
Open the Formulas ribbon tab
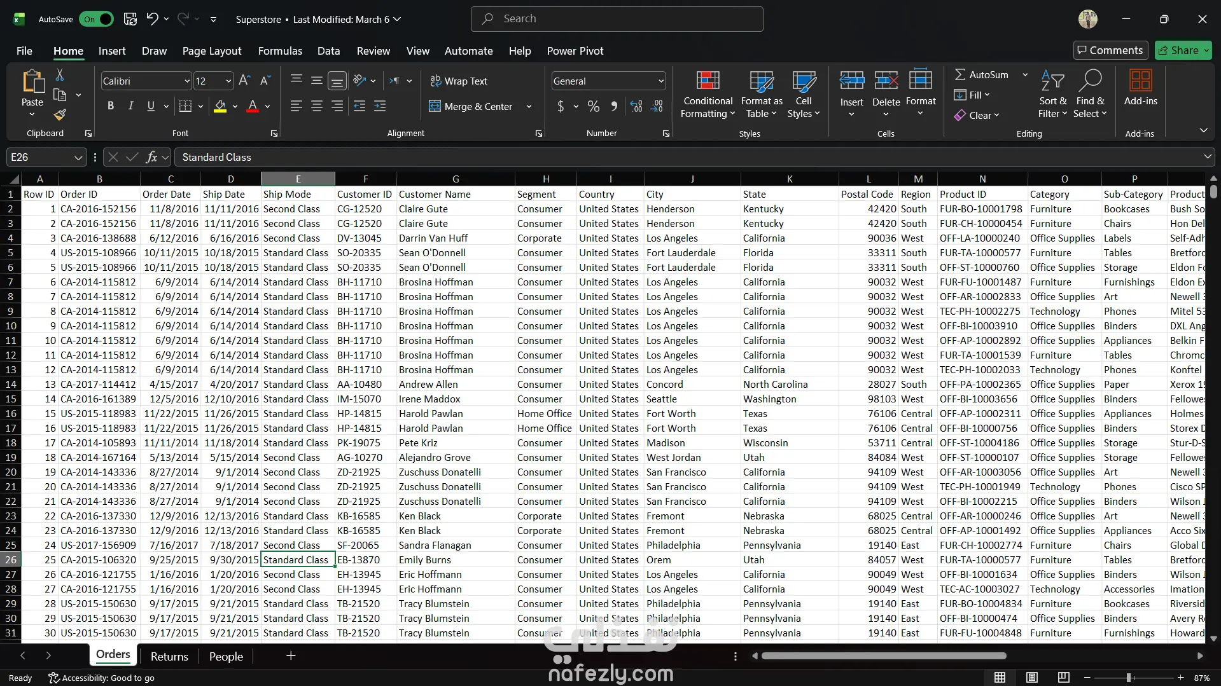[x=280, y=51]
